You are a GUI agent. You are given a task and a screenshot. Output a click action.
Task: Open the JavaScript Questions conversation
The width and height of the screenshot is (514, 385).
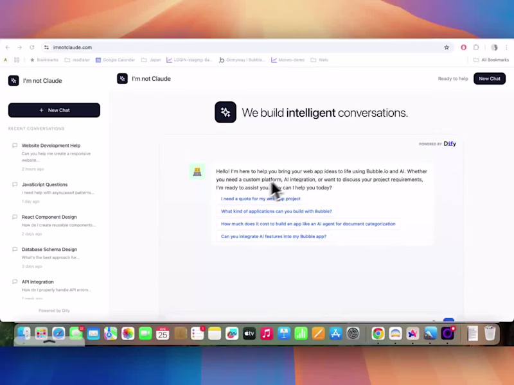(54, 193)
